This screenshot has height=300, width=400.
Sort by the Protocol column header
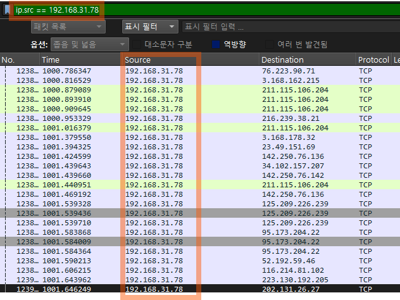point(373,60)
